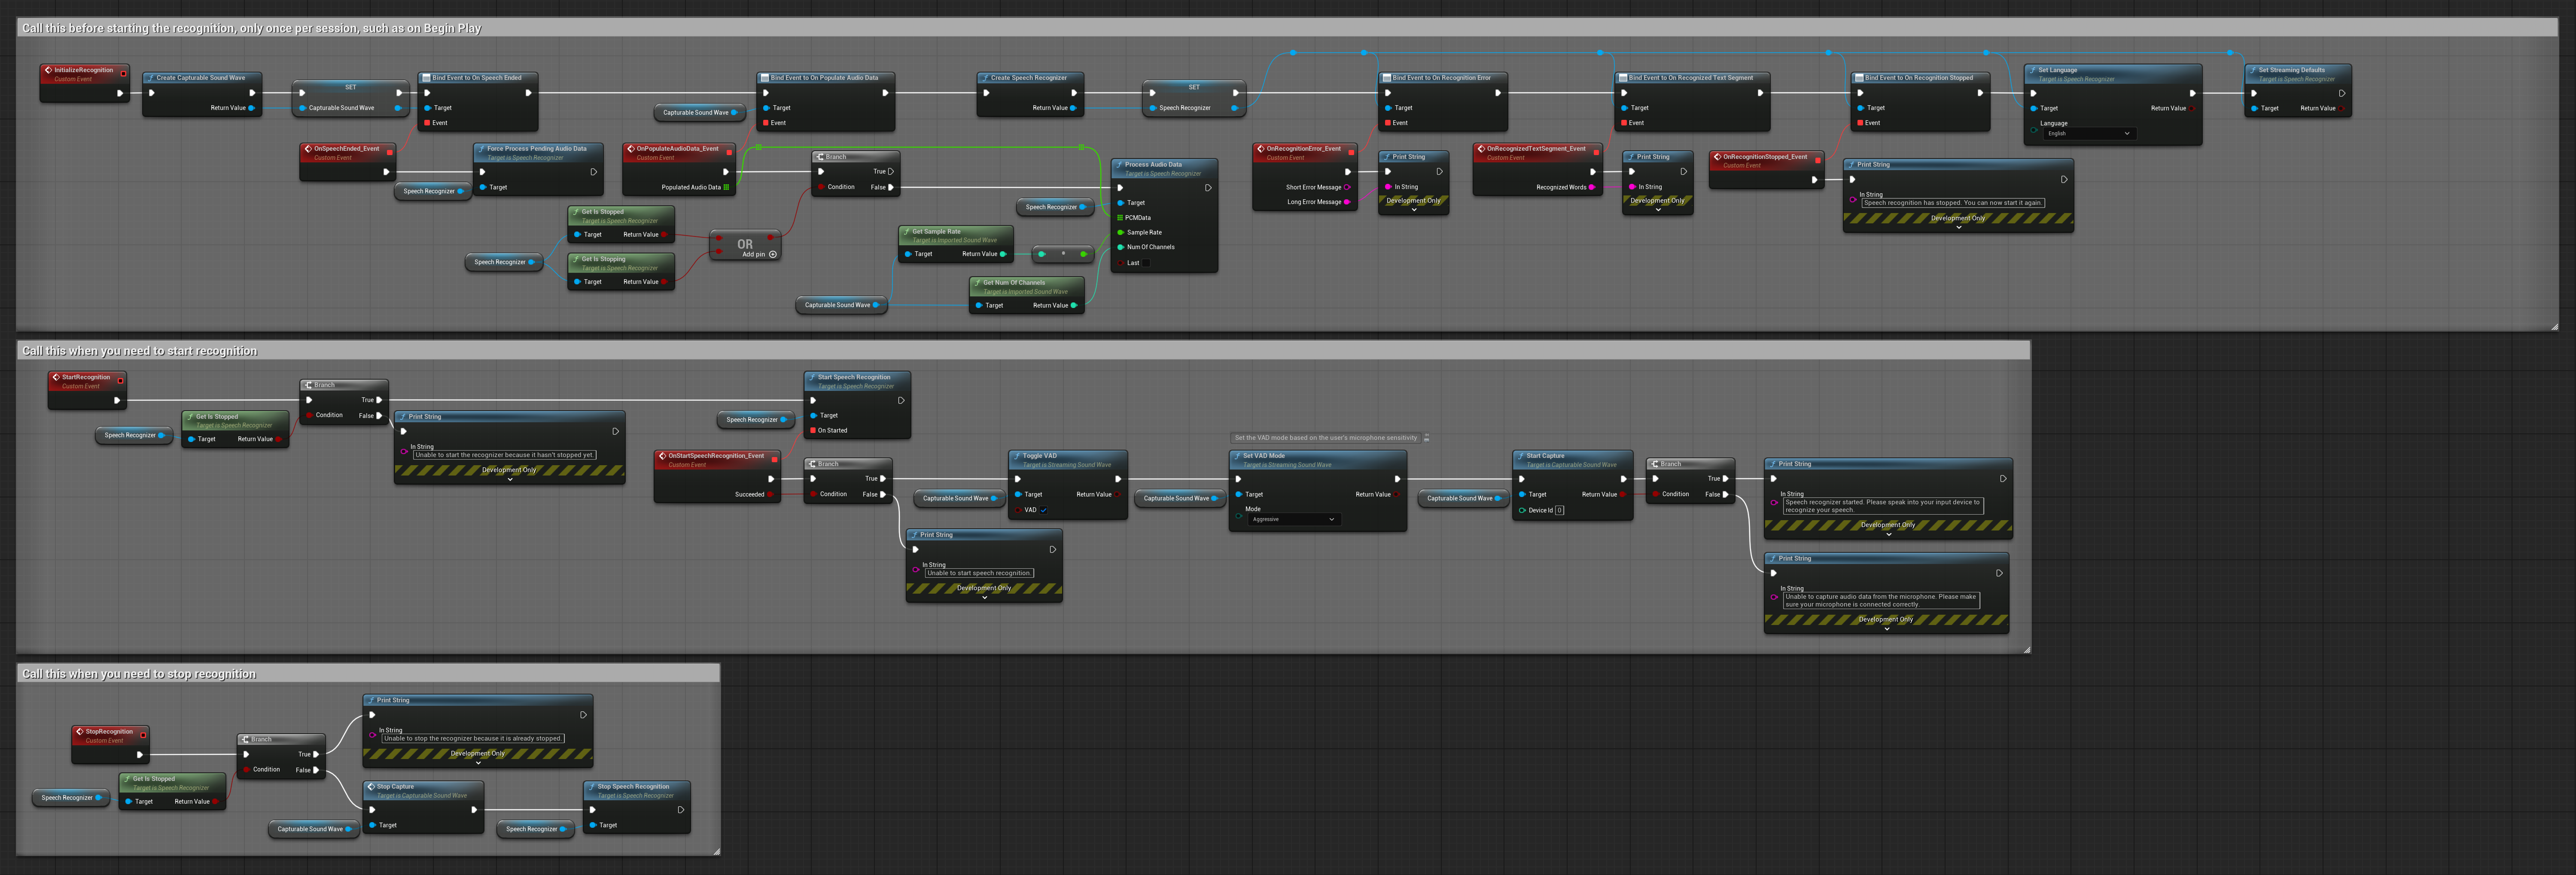Expand the 'Speech recognition has stopped' Print String node

(1958, 227)
